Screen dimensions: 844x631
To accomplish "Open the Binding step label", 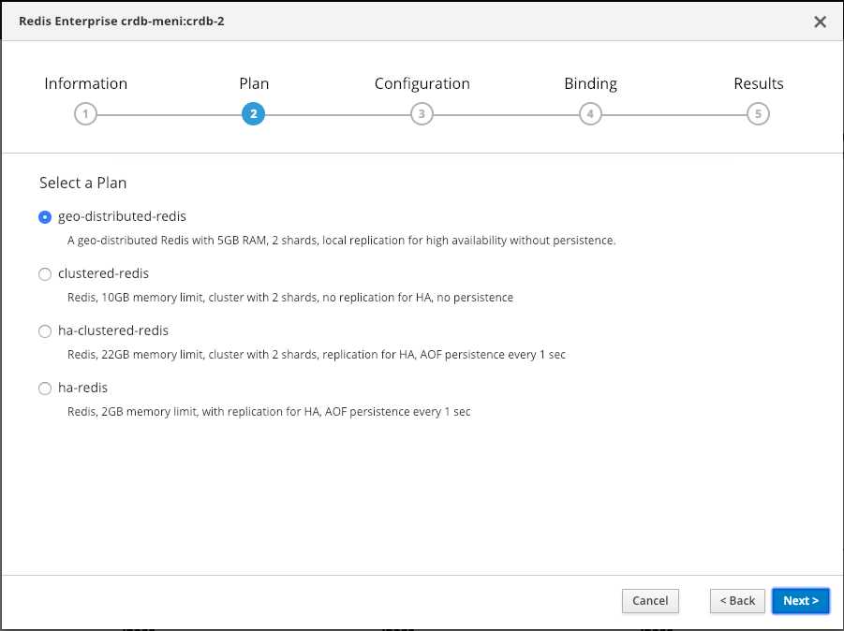I will (590, 84).
